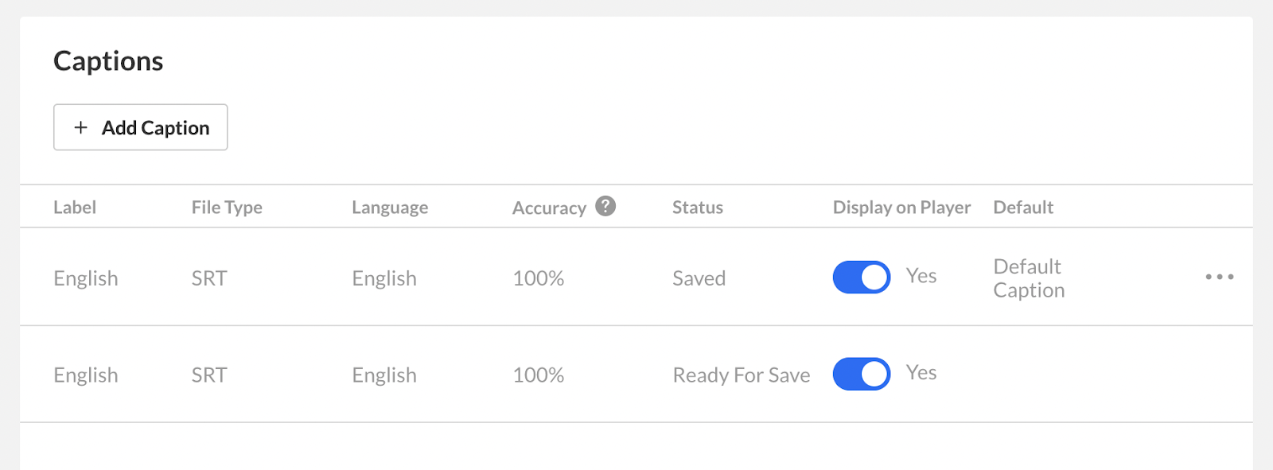Viewport: 1273px width, 470px height.
Task: Disable Display on Player for Saved caption
Action: (x=862, y=277)
